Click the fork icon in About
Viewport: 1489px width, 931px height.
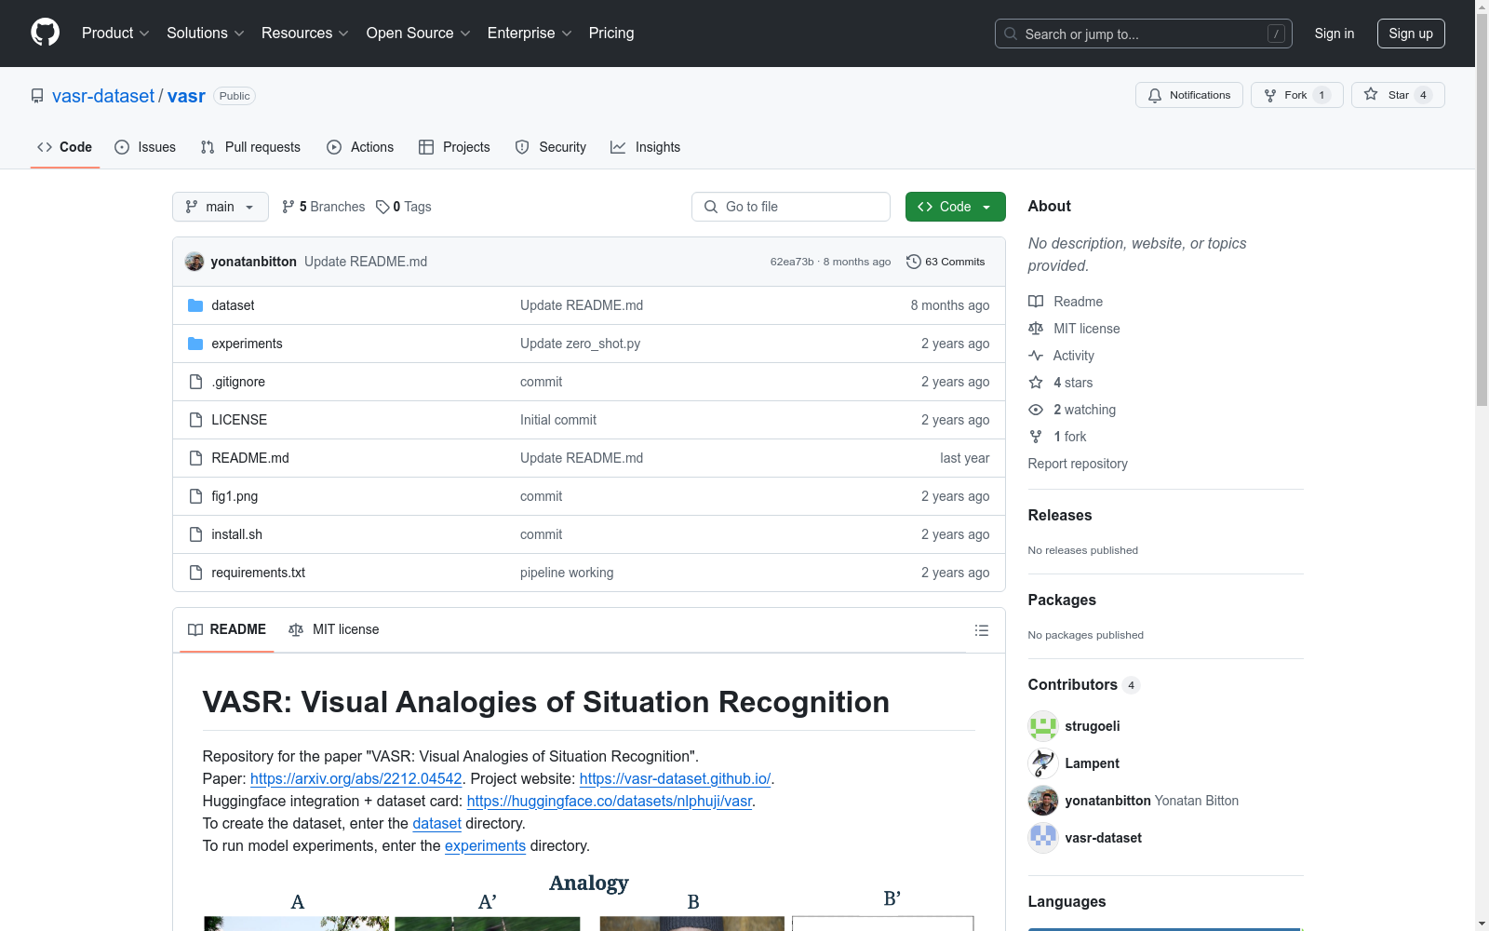(x=1036, y=437)
